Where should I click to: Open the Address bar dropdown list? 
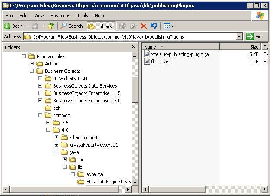(x=239, y=36)
